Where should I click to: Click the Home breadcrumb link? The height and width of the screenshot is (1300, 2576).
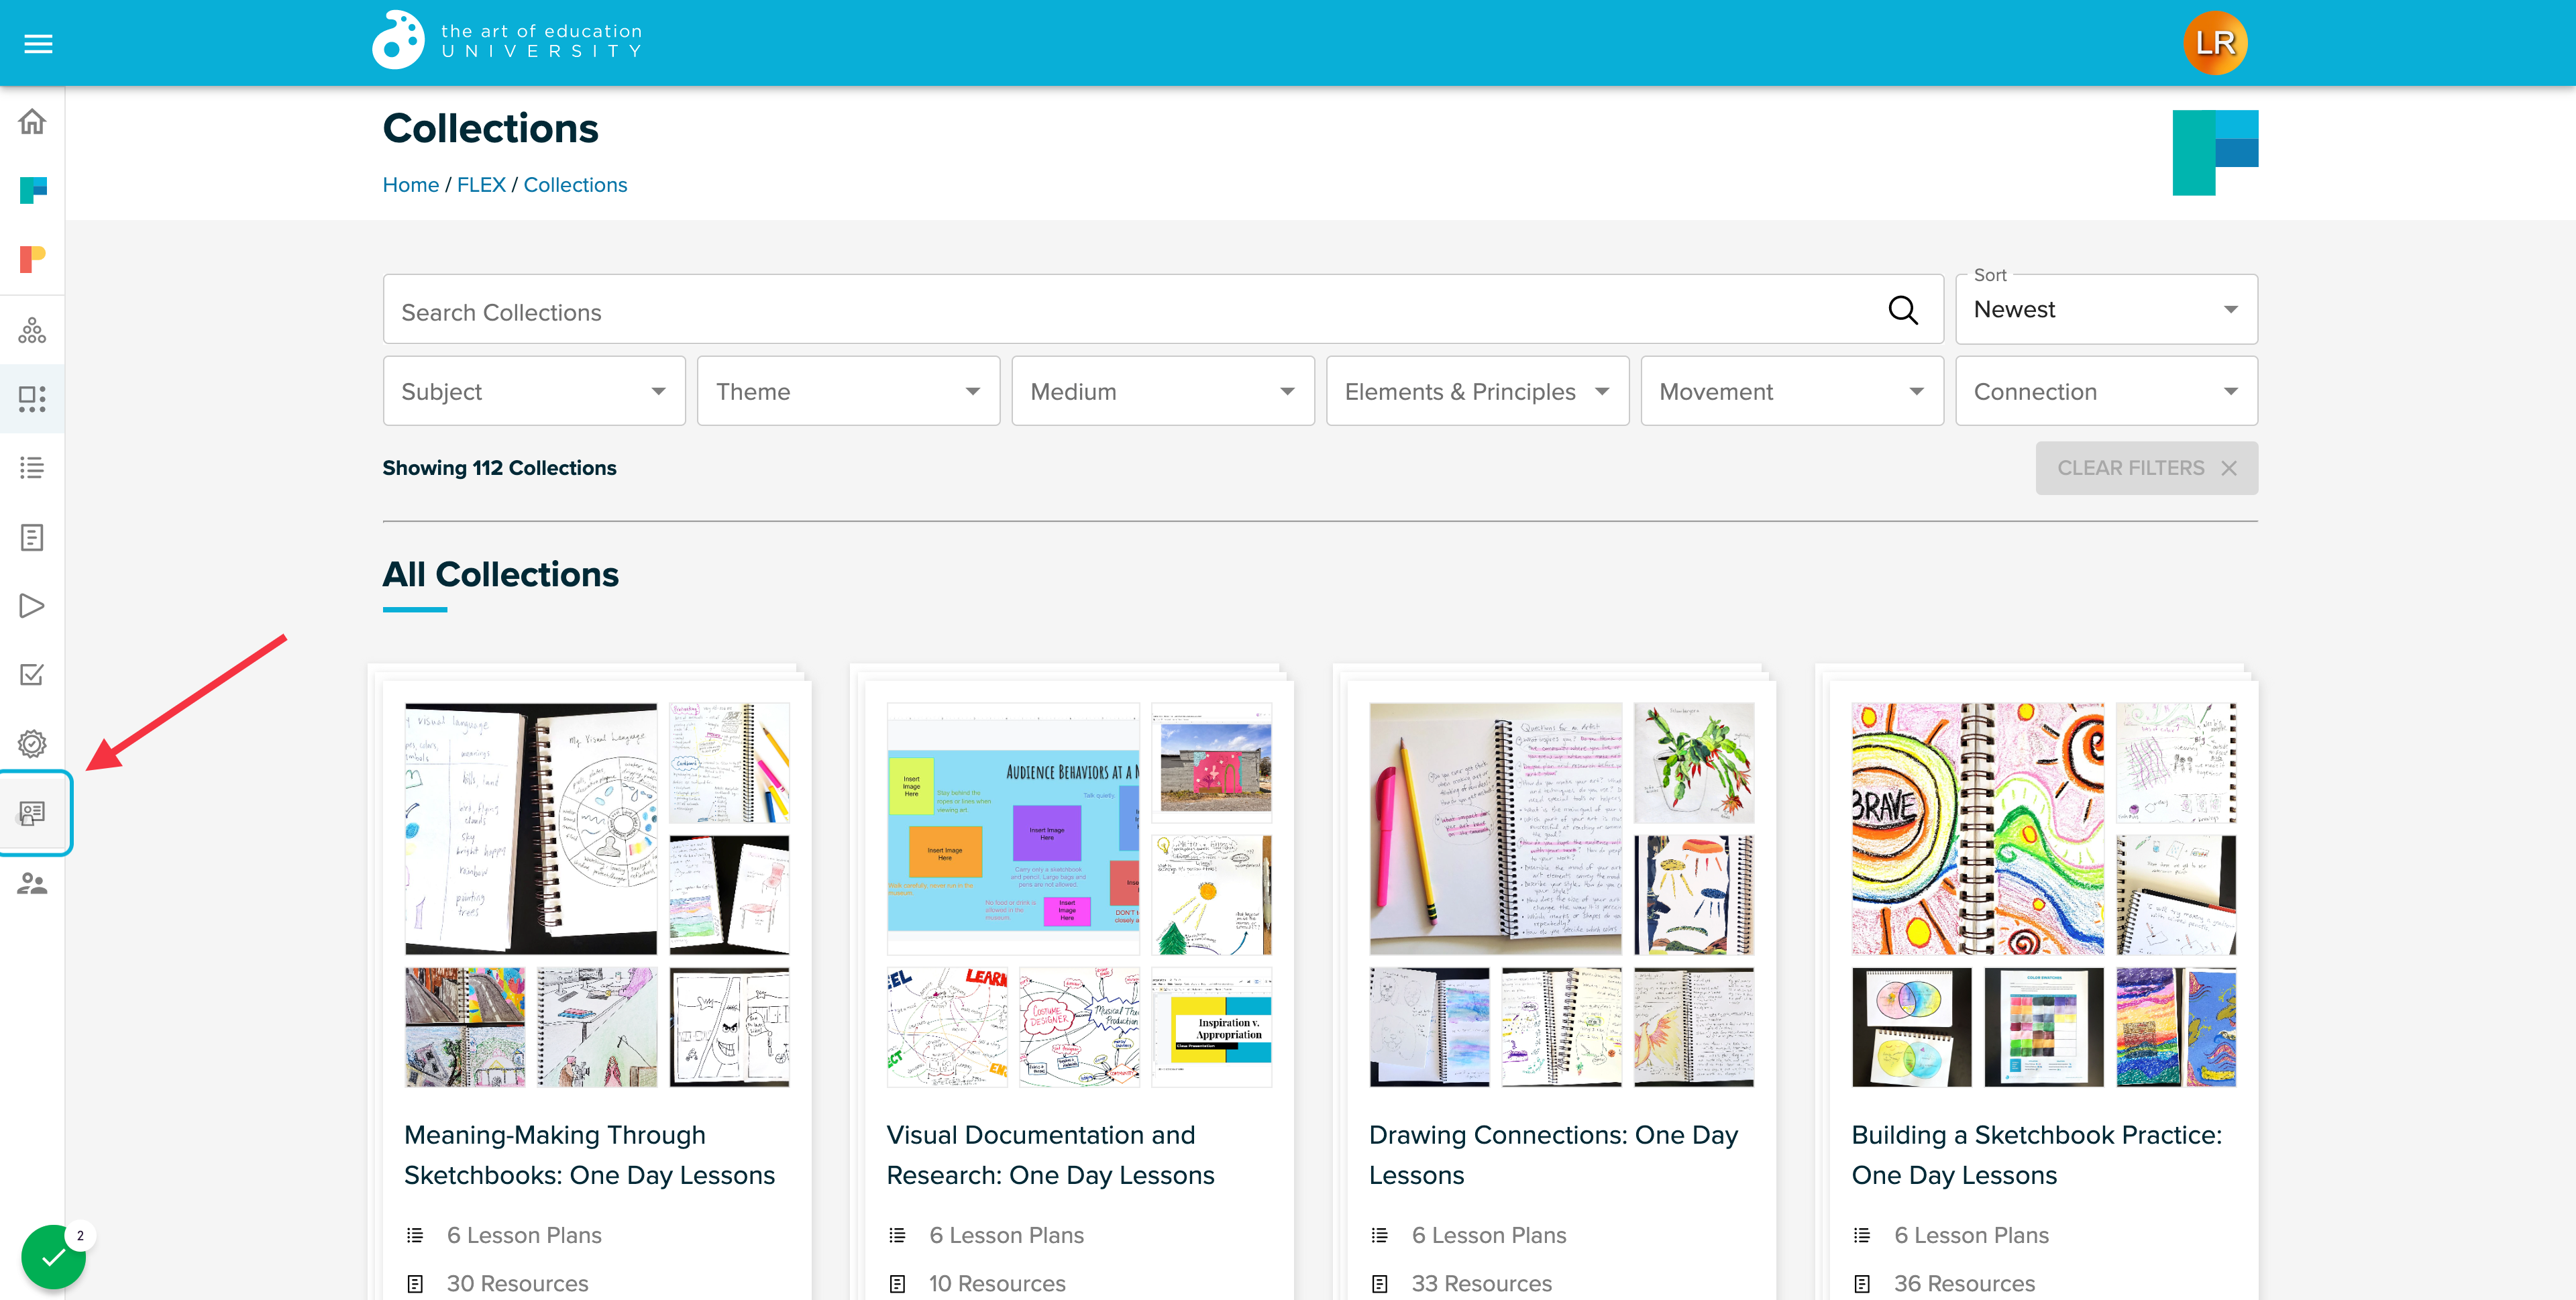click(411, 185)
